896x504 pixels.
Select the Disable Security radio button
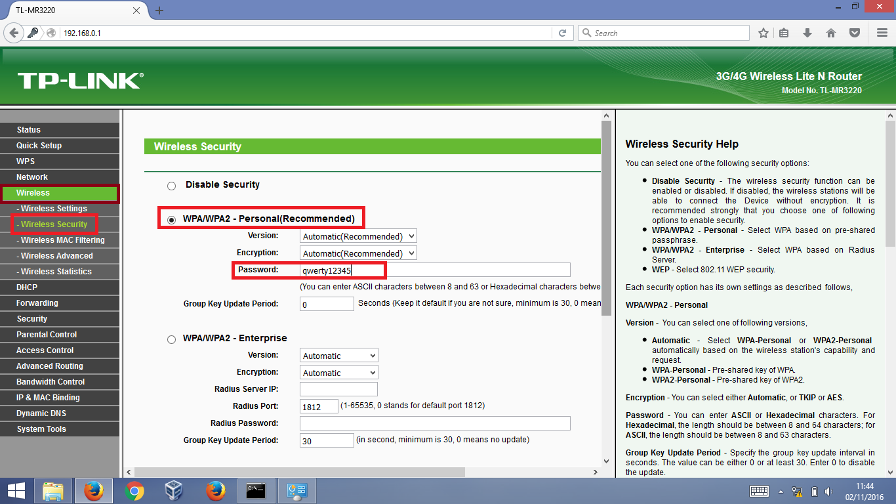point(171,186)
